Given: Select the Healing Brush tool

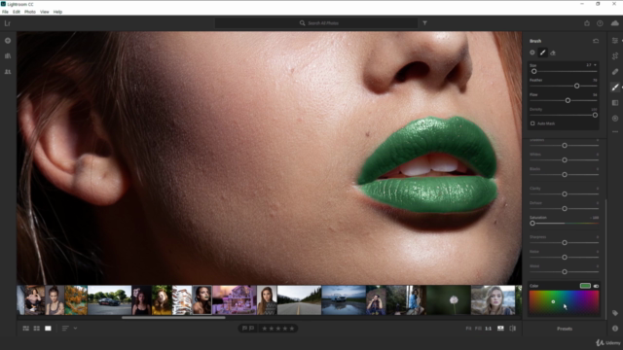Looking at the screenshot, I should pos(615,72).
